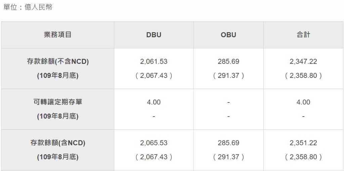
Task: Click the 合計 value 4.00
Action: pyautogui.click(x=303, y=102)
